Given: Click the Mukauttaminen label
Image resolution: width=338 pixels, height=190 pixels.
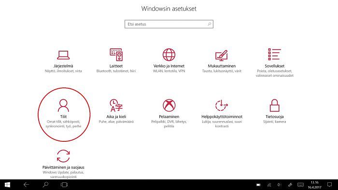Looking at the screenshot, I should coord(222,66).
